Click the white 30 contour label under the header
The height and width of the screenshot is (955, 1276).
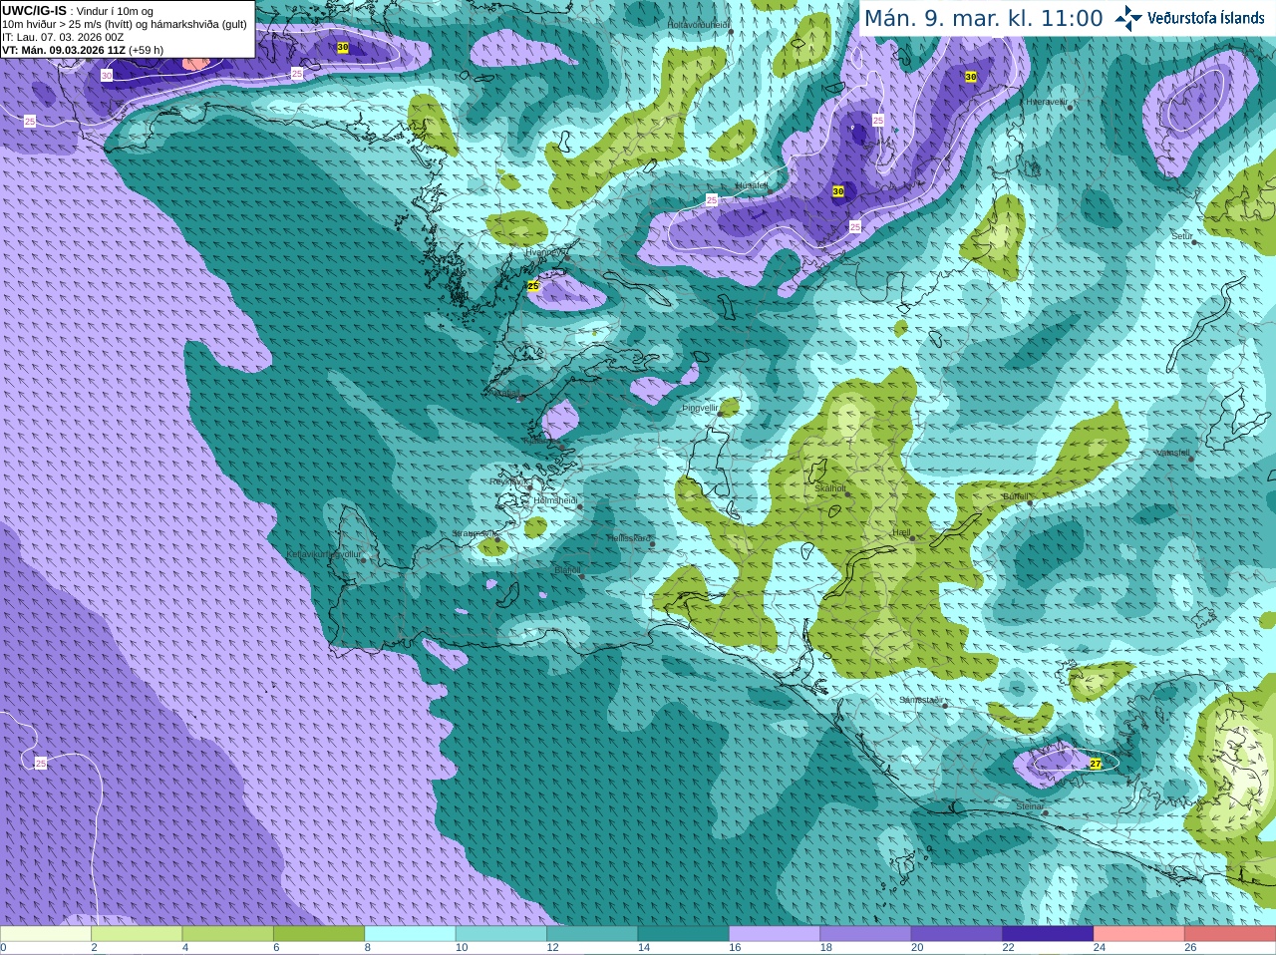pyautogui.click(x=107, y=75)
